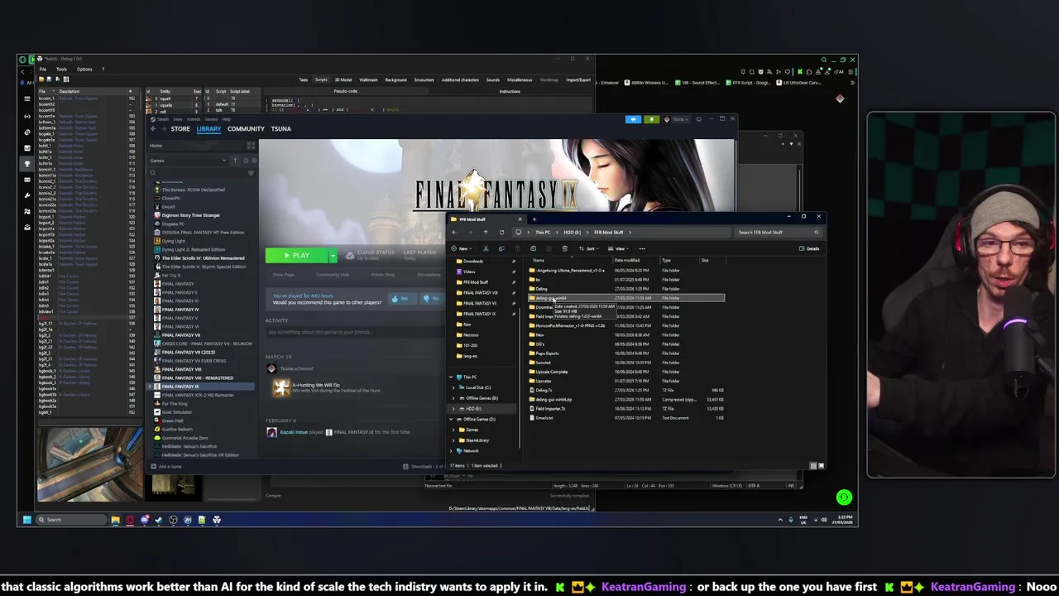Viewport: 1059px width, 596px height.
Task: Click FINAL FANTASY VII in quick access
Action: tap(480, 303)
